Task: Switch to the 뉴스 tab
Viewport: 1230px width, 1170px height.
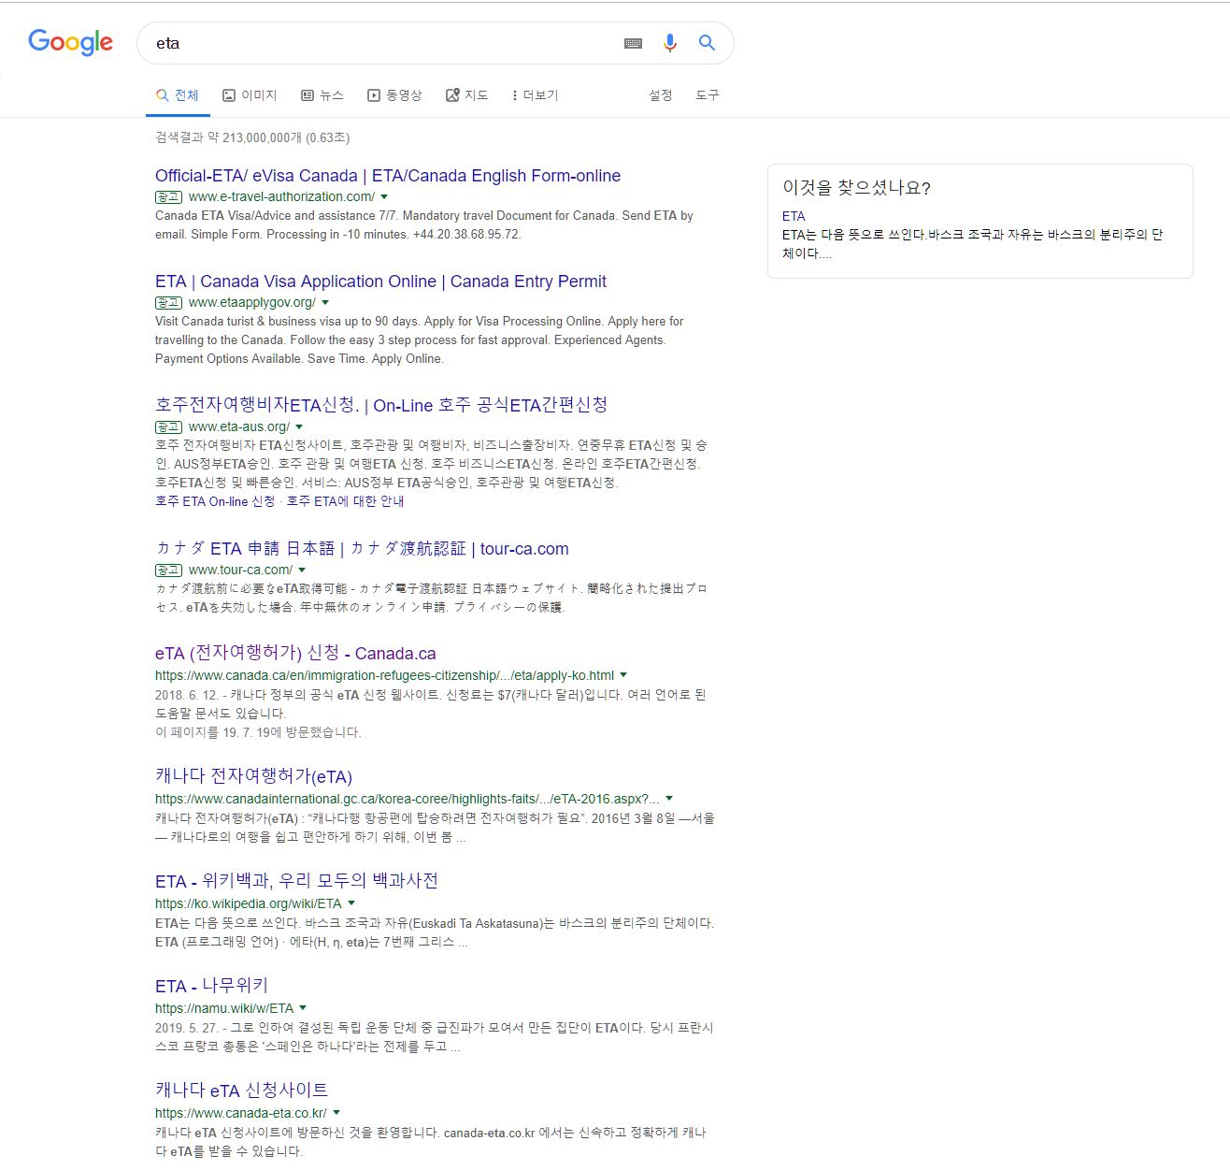Action: [x=322, y=95]
